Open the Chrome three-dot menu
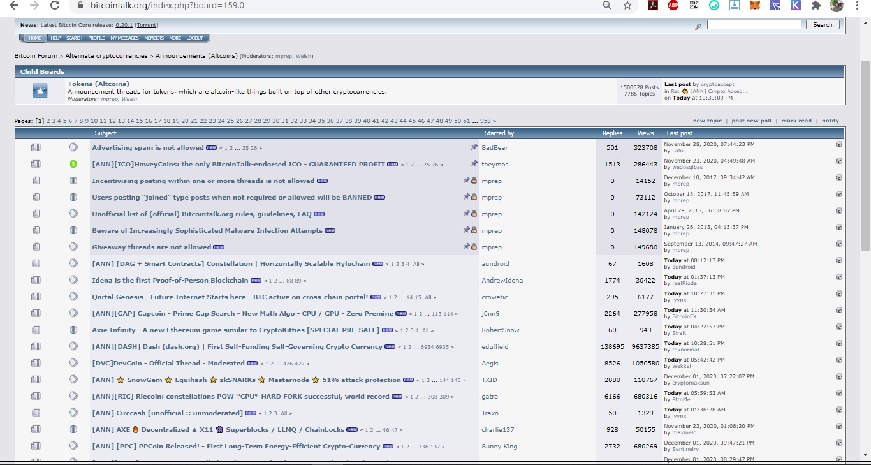 857,5
